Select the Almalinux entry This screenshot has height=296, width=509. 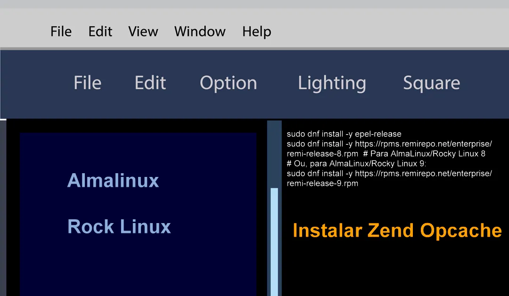coord(113,180)
